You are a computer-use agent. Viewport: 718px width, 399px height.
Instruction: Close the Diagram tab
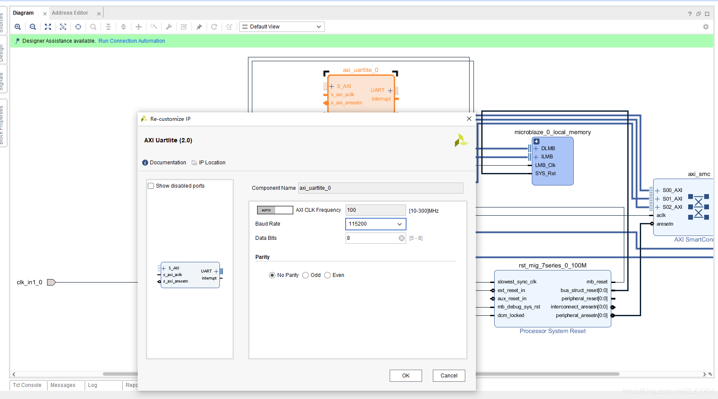[x=45, y=14]
